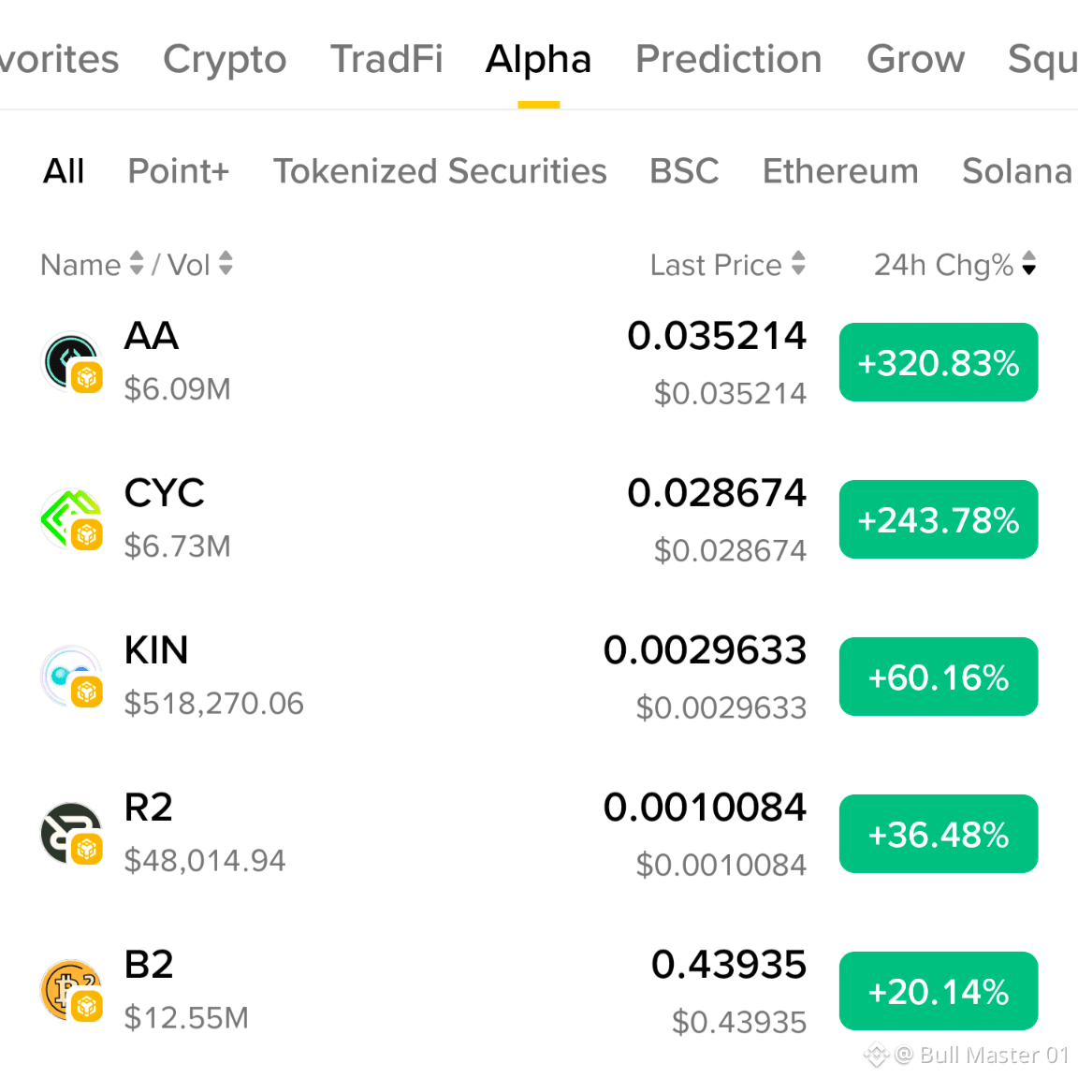Filter by Point+ category
Viewport: 1078px width, 1078px height.
[x=179, y=171]
